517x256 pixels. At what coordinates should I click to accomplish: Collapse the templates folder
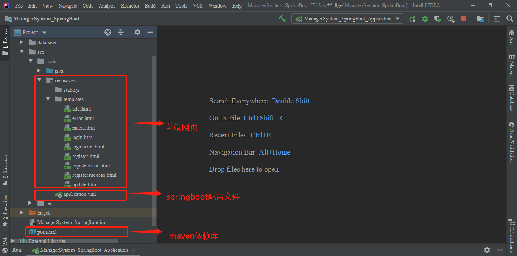coord(48,99)
